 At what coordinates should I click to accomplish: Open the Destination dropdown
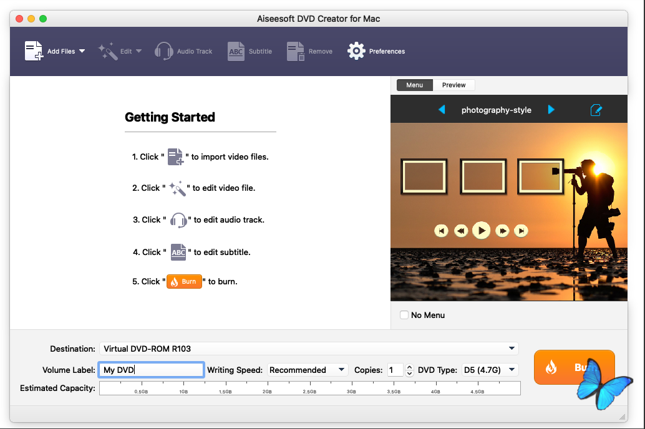pyautogui.click(x=512, y=349)
